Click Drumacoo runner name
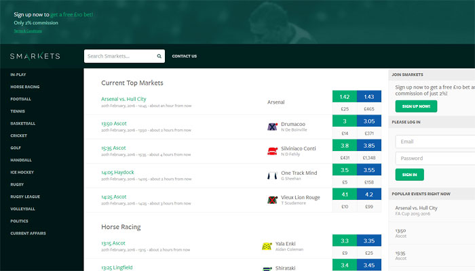 click(293, 124)
